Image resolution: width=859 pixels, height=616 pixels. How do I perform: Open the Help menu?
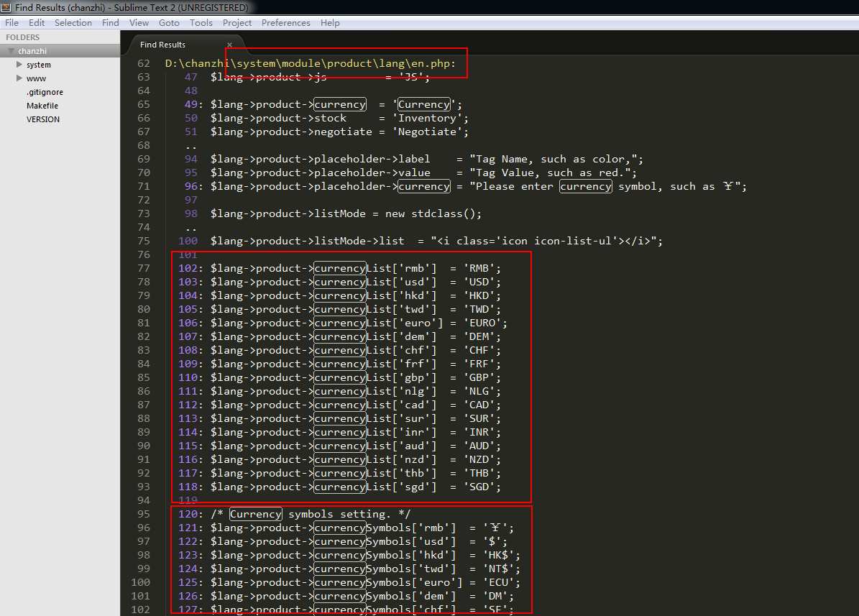click(x=330, y=23)
